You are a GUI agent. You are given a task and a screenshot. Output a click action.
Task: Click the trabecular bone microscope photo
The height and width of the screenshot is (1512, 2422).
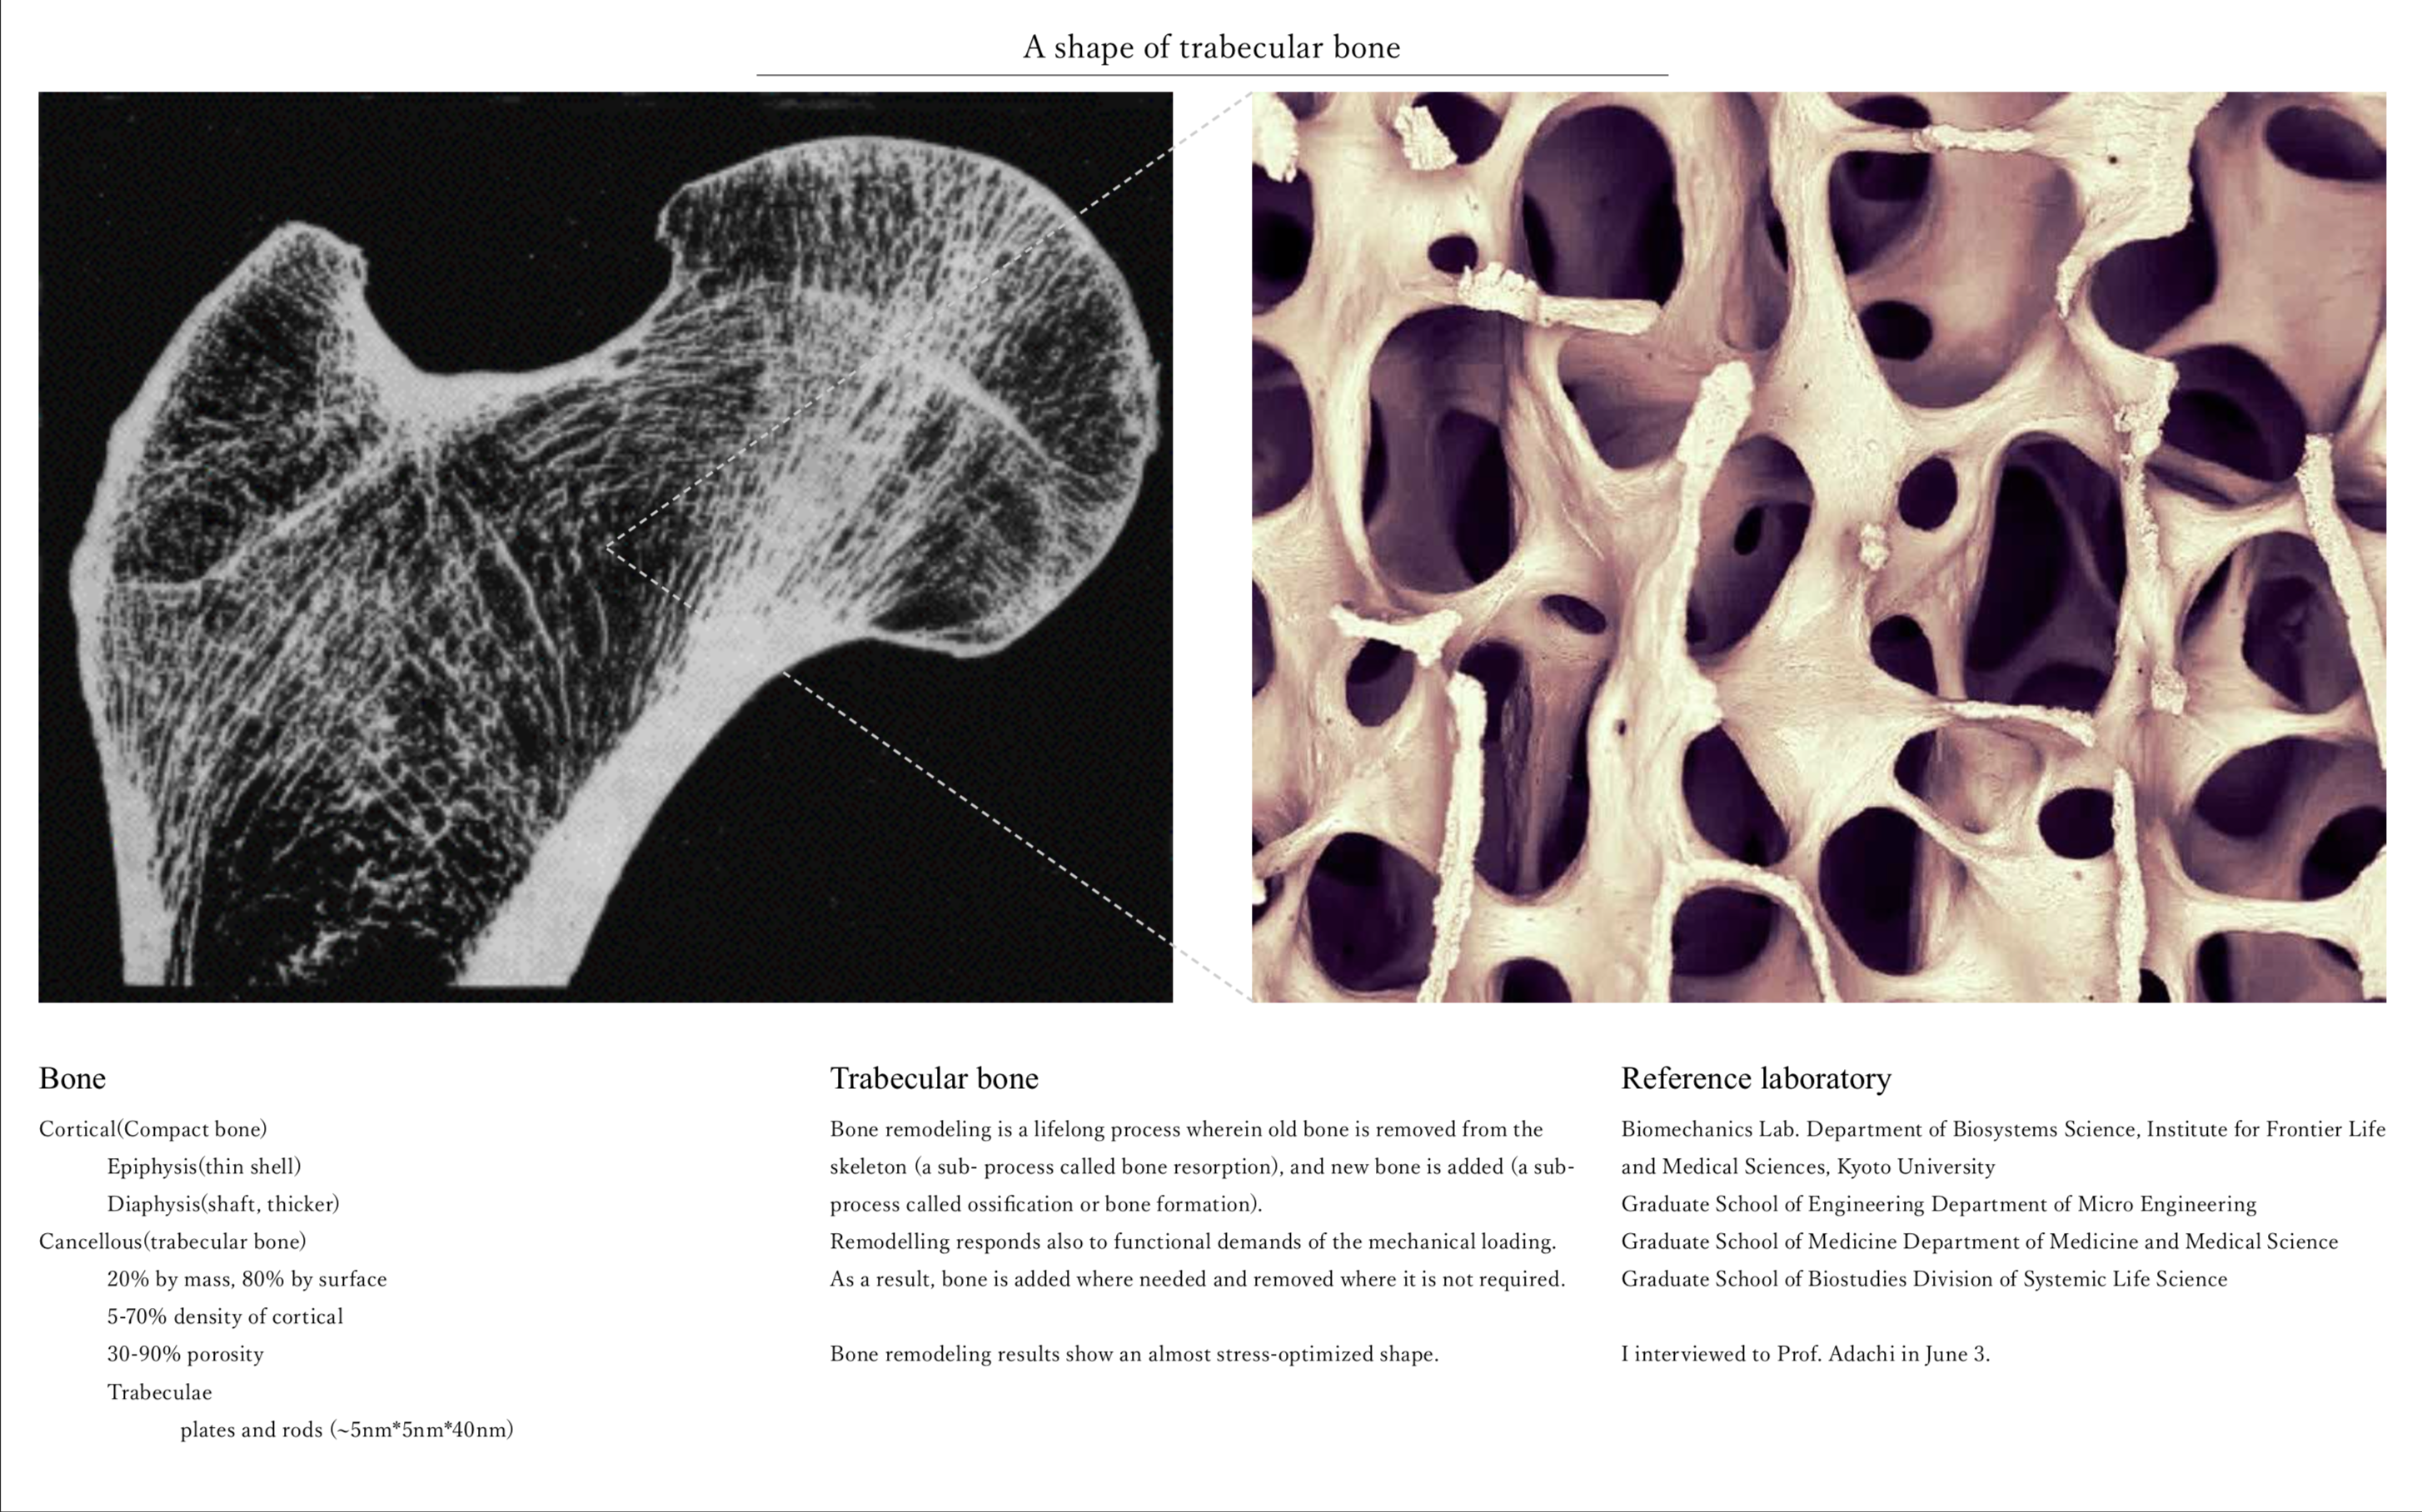click(x=1818, y=546)
